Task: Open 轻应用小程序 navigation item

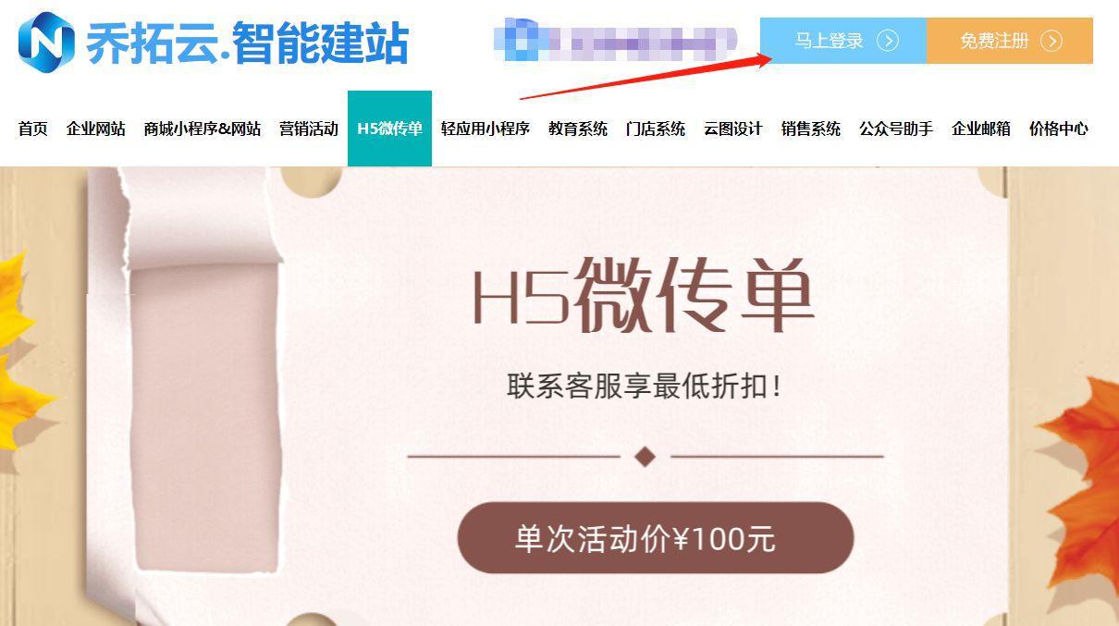Action: tap(486, 129)
